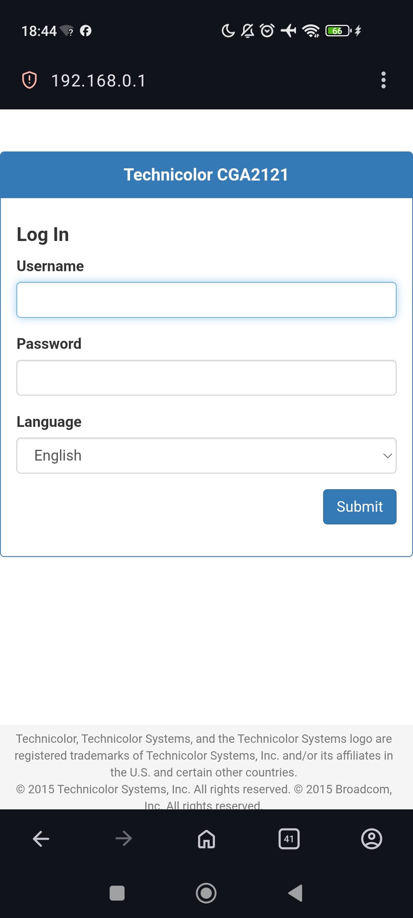Tap the airplane mode status icon
This screenshot has height=918, width=413.
tap(288, 31)
